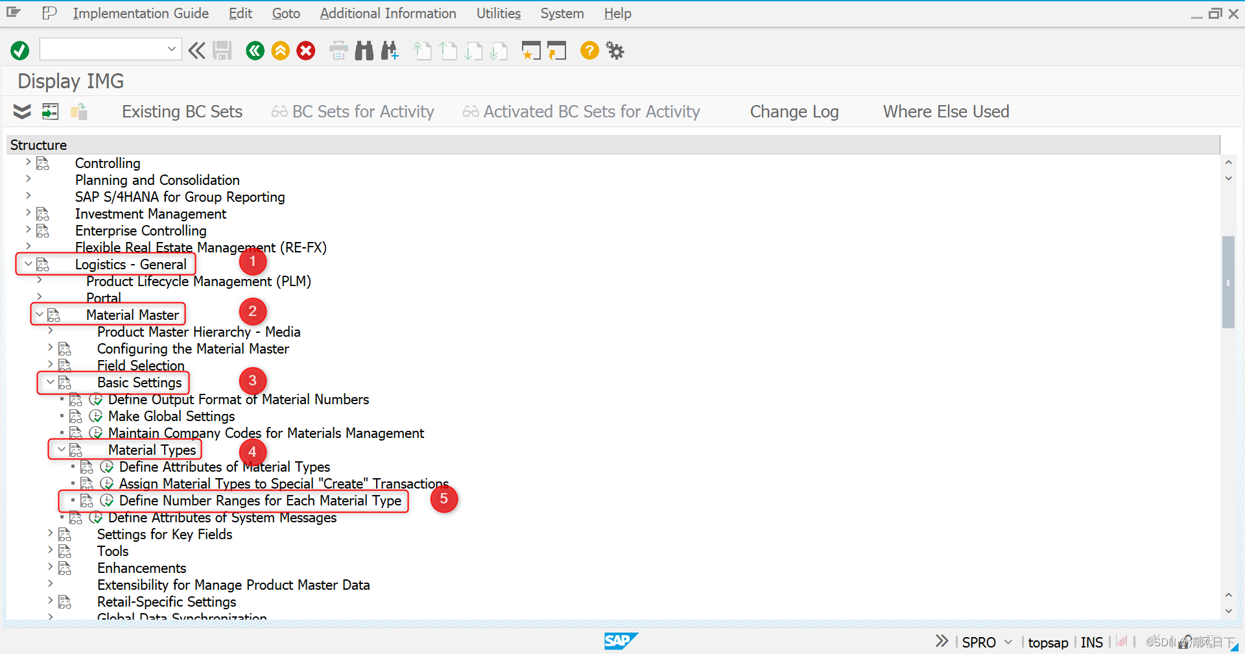Expand Retail-Specific Settings node
The height and width of the screenshot is (654, 1245).
(51, 600)
